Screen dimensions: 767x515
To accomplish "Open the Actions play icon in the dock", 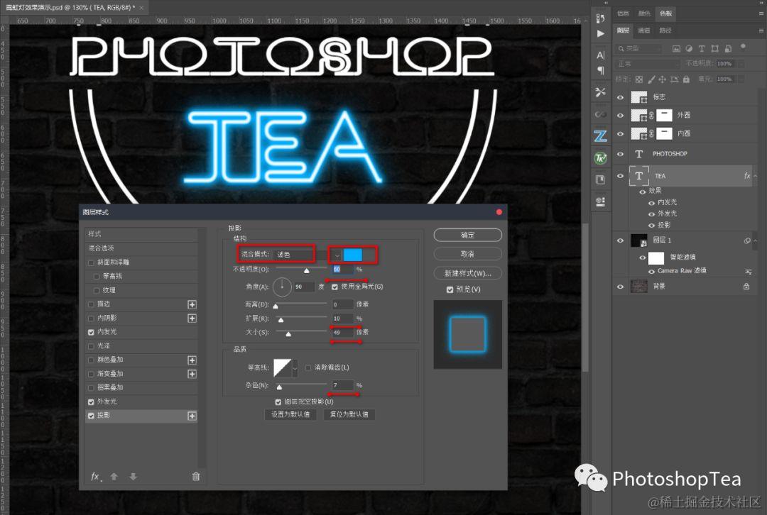I will 601,34.
